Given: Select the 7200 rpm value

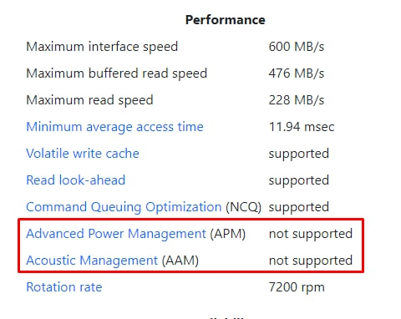Looking at the screenshot, I should 297,287.
